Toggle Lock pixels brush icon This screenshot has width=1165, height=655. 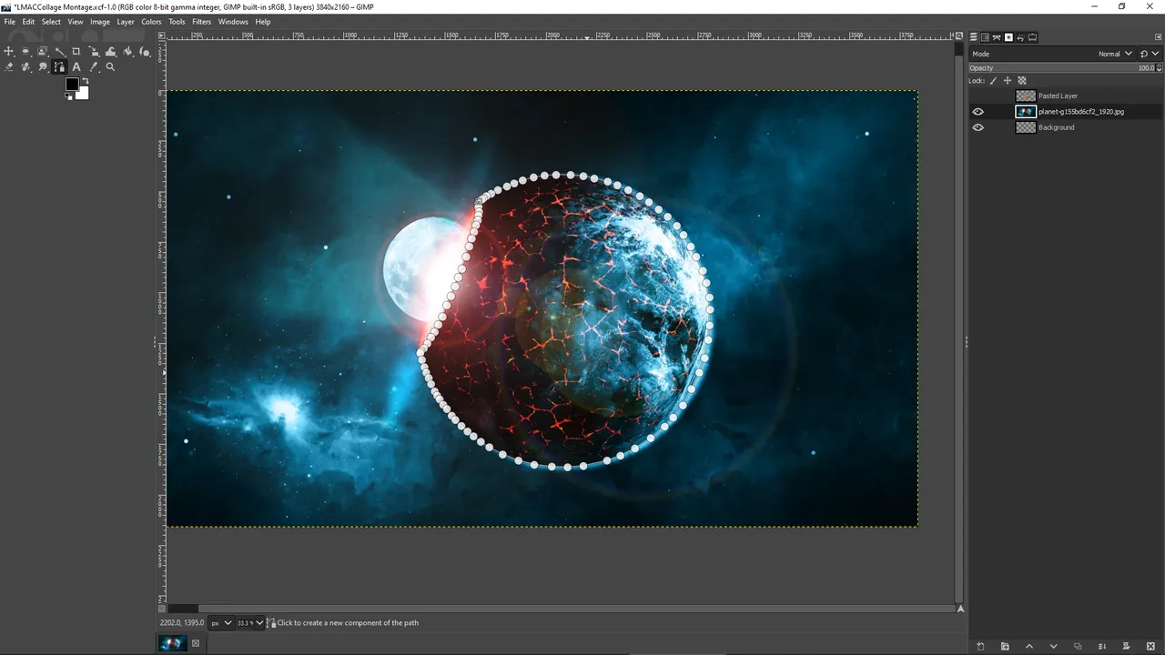click(x=993, y=80)
